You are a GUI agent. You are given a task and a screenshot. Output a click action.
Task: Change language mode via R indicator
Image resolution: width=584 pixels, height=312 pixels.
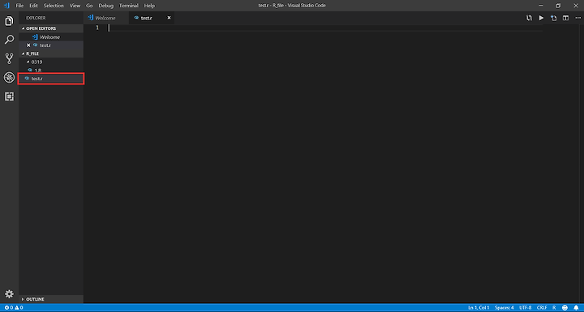554,307
